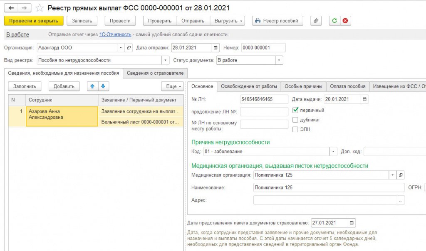Move row up with blue up arrow

click(92, 86)
